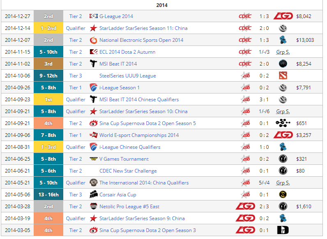Click the 1 - 3rd placement cell
Viewport: 327px width, 239px height.
click(48, 147)
